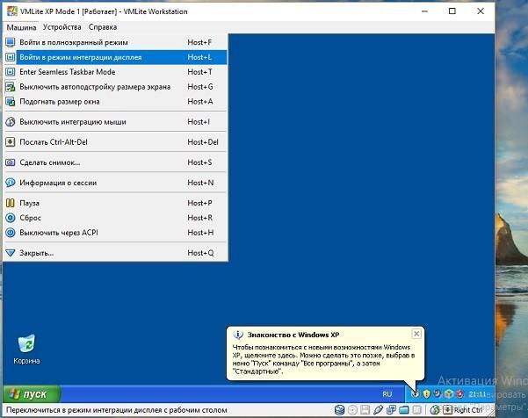Click the Seamless Taskbar Mode icon

coord(11,72)
